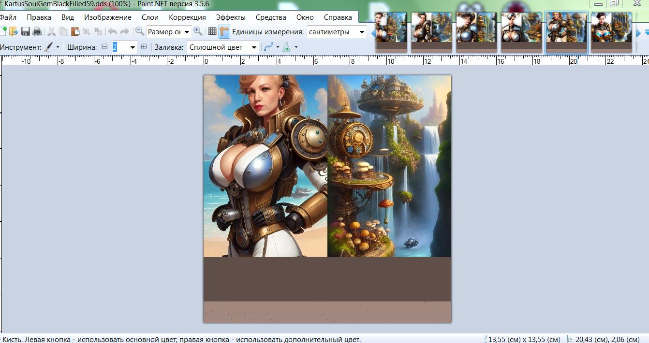649x343 pixels.
Task: Open the Слои menu
Action: (x=150, y=17)
